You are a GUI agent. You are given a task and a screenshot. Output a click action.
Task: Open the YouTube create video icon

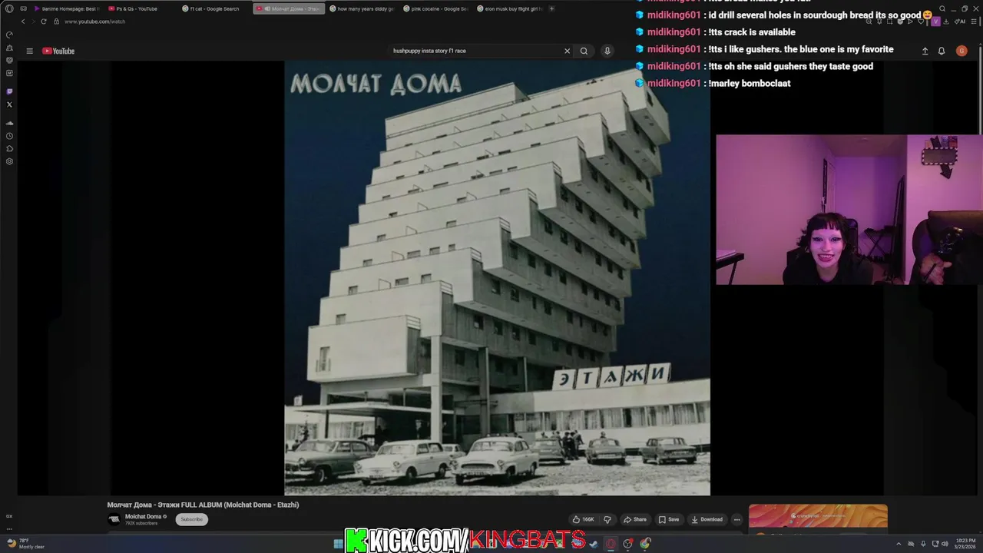(925, 51)
